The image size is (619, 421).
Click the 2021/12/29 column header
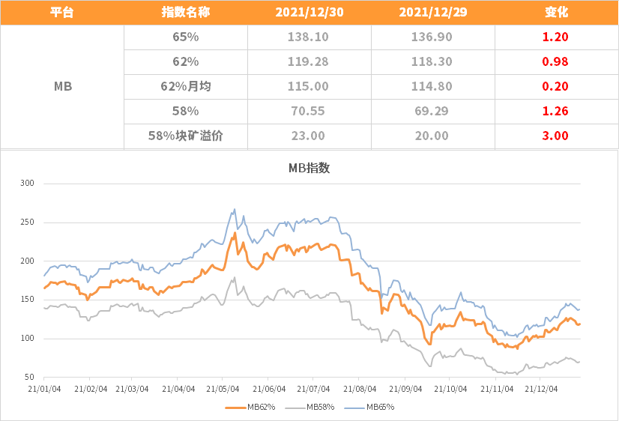coord(432,12)
